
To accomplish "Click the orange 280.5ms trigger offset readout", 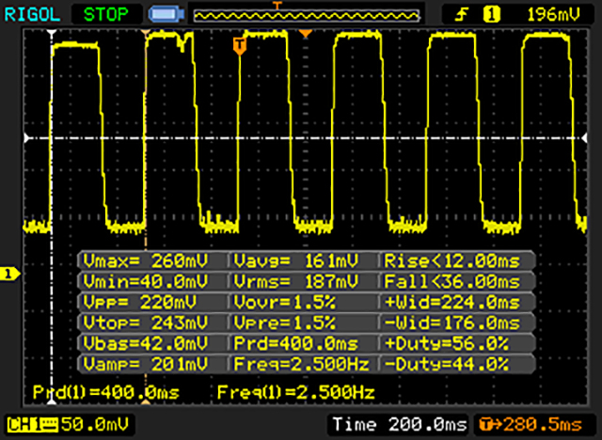I will [x=531, y=425].
